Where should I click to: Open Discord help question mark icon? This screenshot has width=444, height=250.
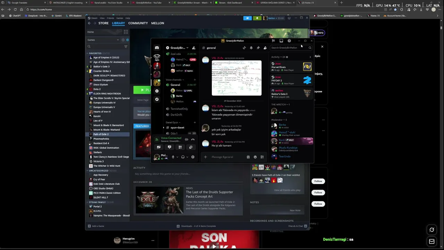pyautogui.click(x=289, y=41)
